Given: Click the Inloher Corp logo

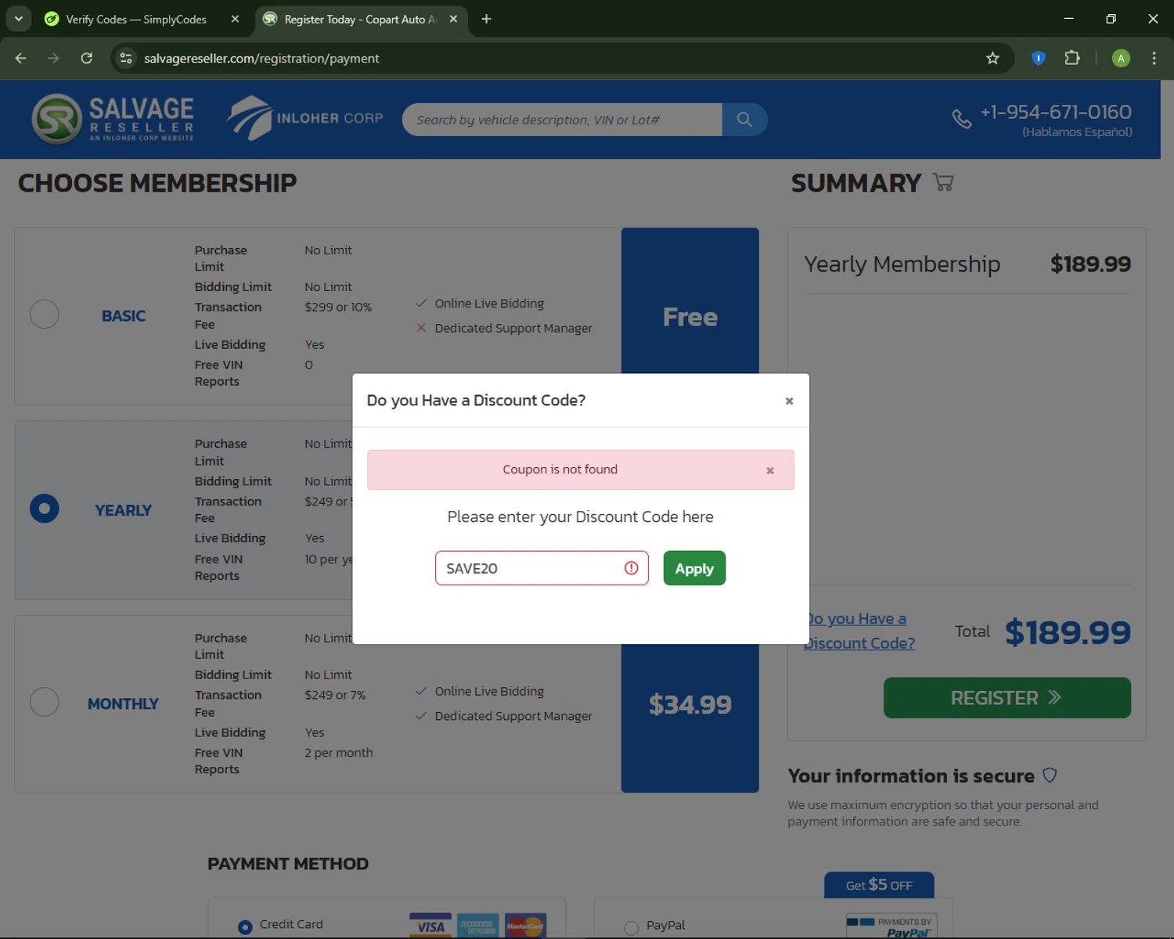Looking at the screenshot, I should click(304, 118).
